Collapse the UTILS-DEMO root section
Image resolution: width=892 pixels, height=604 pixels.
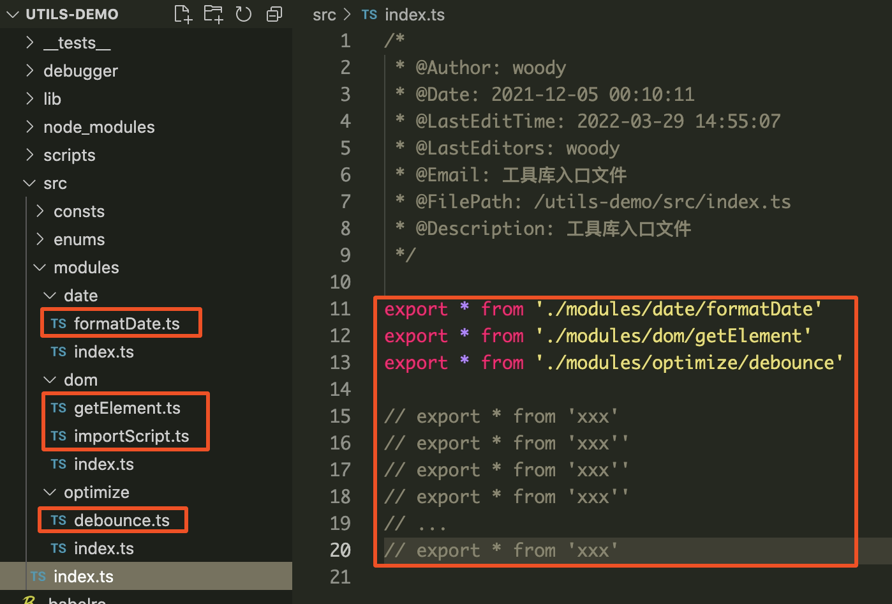(12, 14)
